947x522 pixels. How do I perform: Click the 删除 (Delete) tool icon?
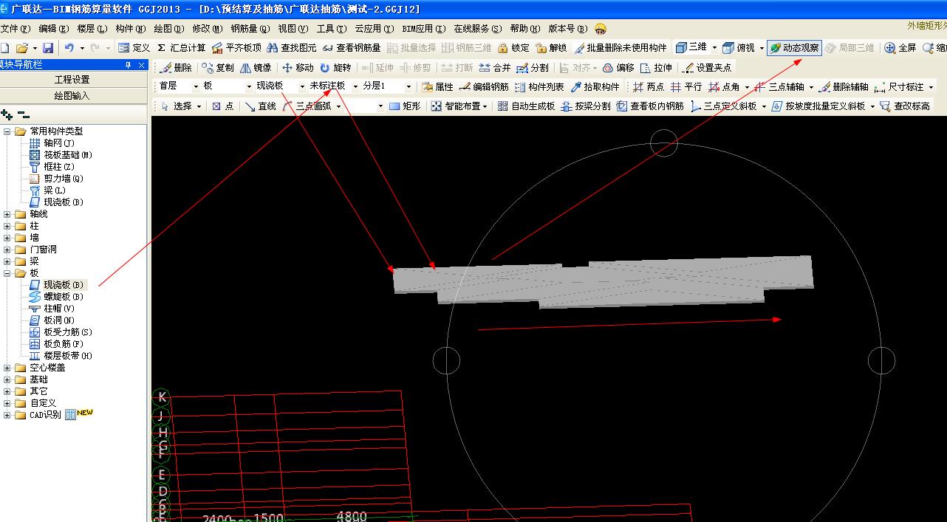click(x=177, y=67)
